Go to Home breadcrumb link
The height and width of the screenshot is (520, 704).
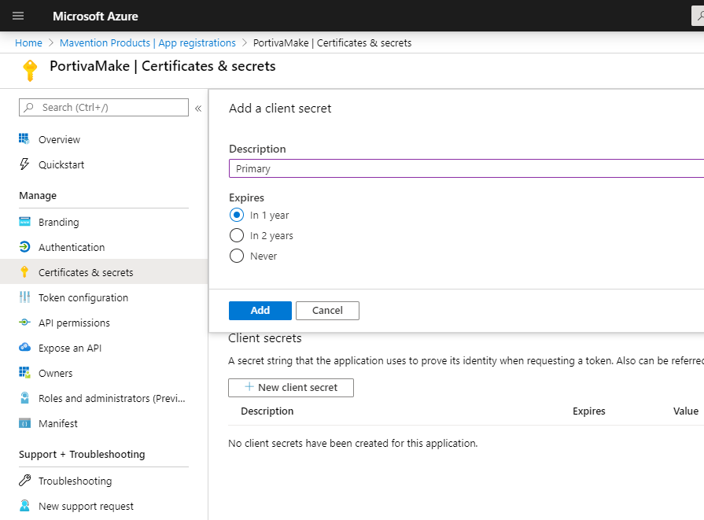coord(28,42)
